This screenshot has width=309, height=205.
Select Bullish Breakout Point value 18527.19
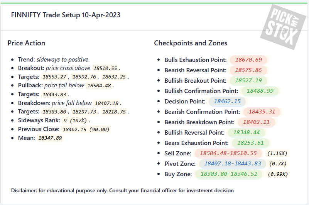pyautogui.click(x=248, y=81)
